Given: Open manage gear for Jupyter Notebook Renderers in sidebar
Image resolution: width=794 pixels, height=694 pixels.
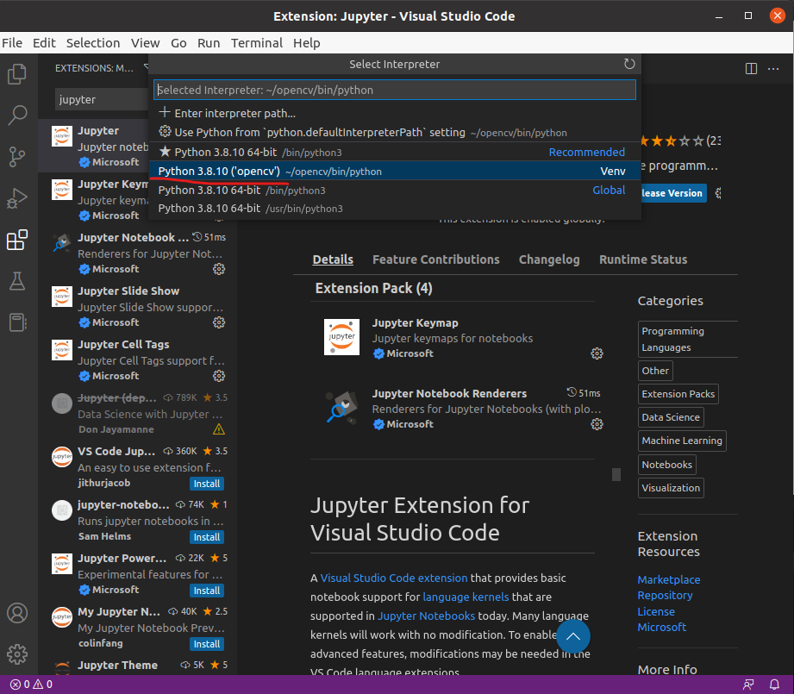Looking at the screenshot, I should point(219,269).
